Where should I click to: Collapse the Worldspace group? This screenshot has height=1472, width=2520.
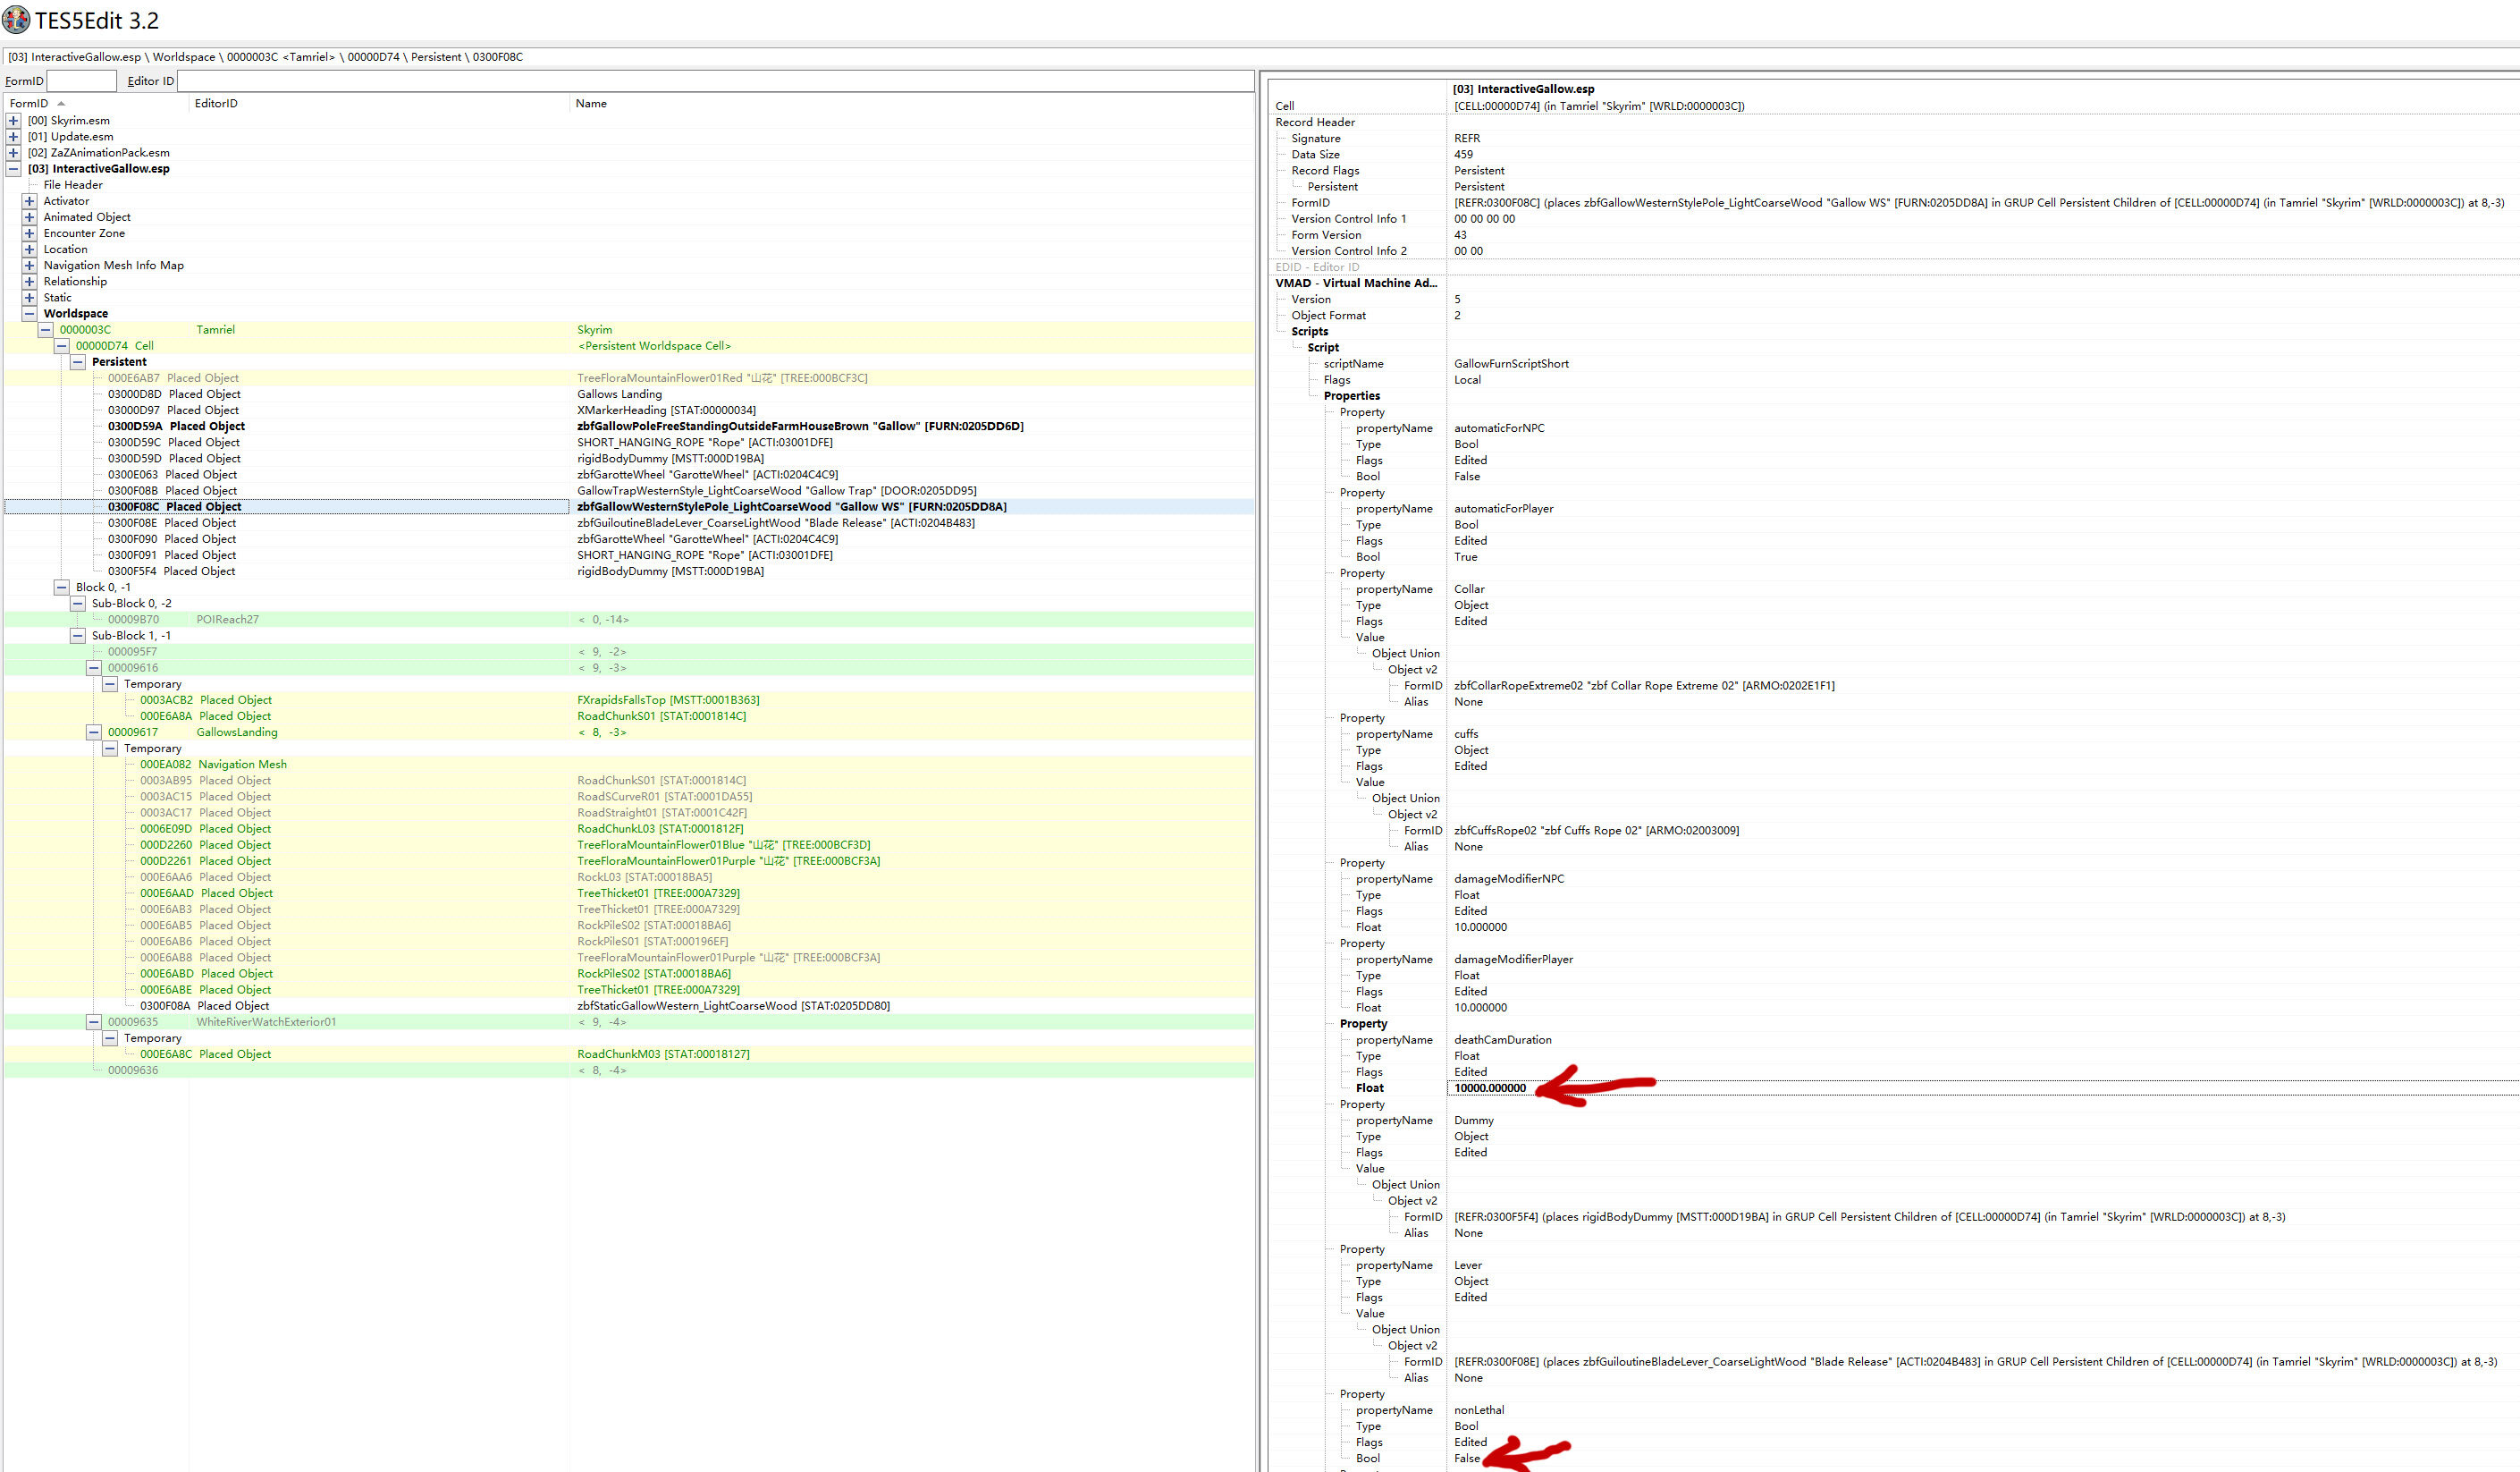(x=29, y=313)
